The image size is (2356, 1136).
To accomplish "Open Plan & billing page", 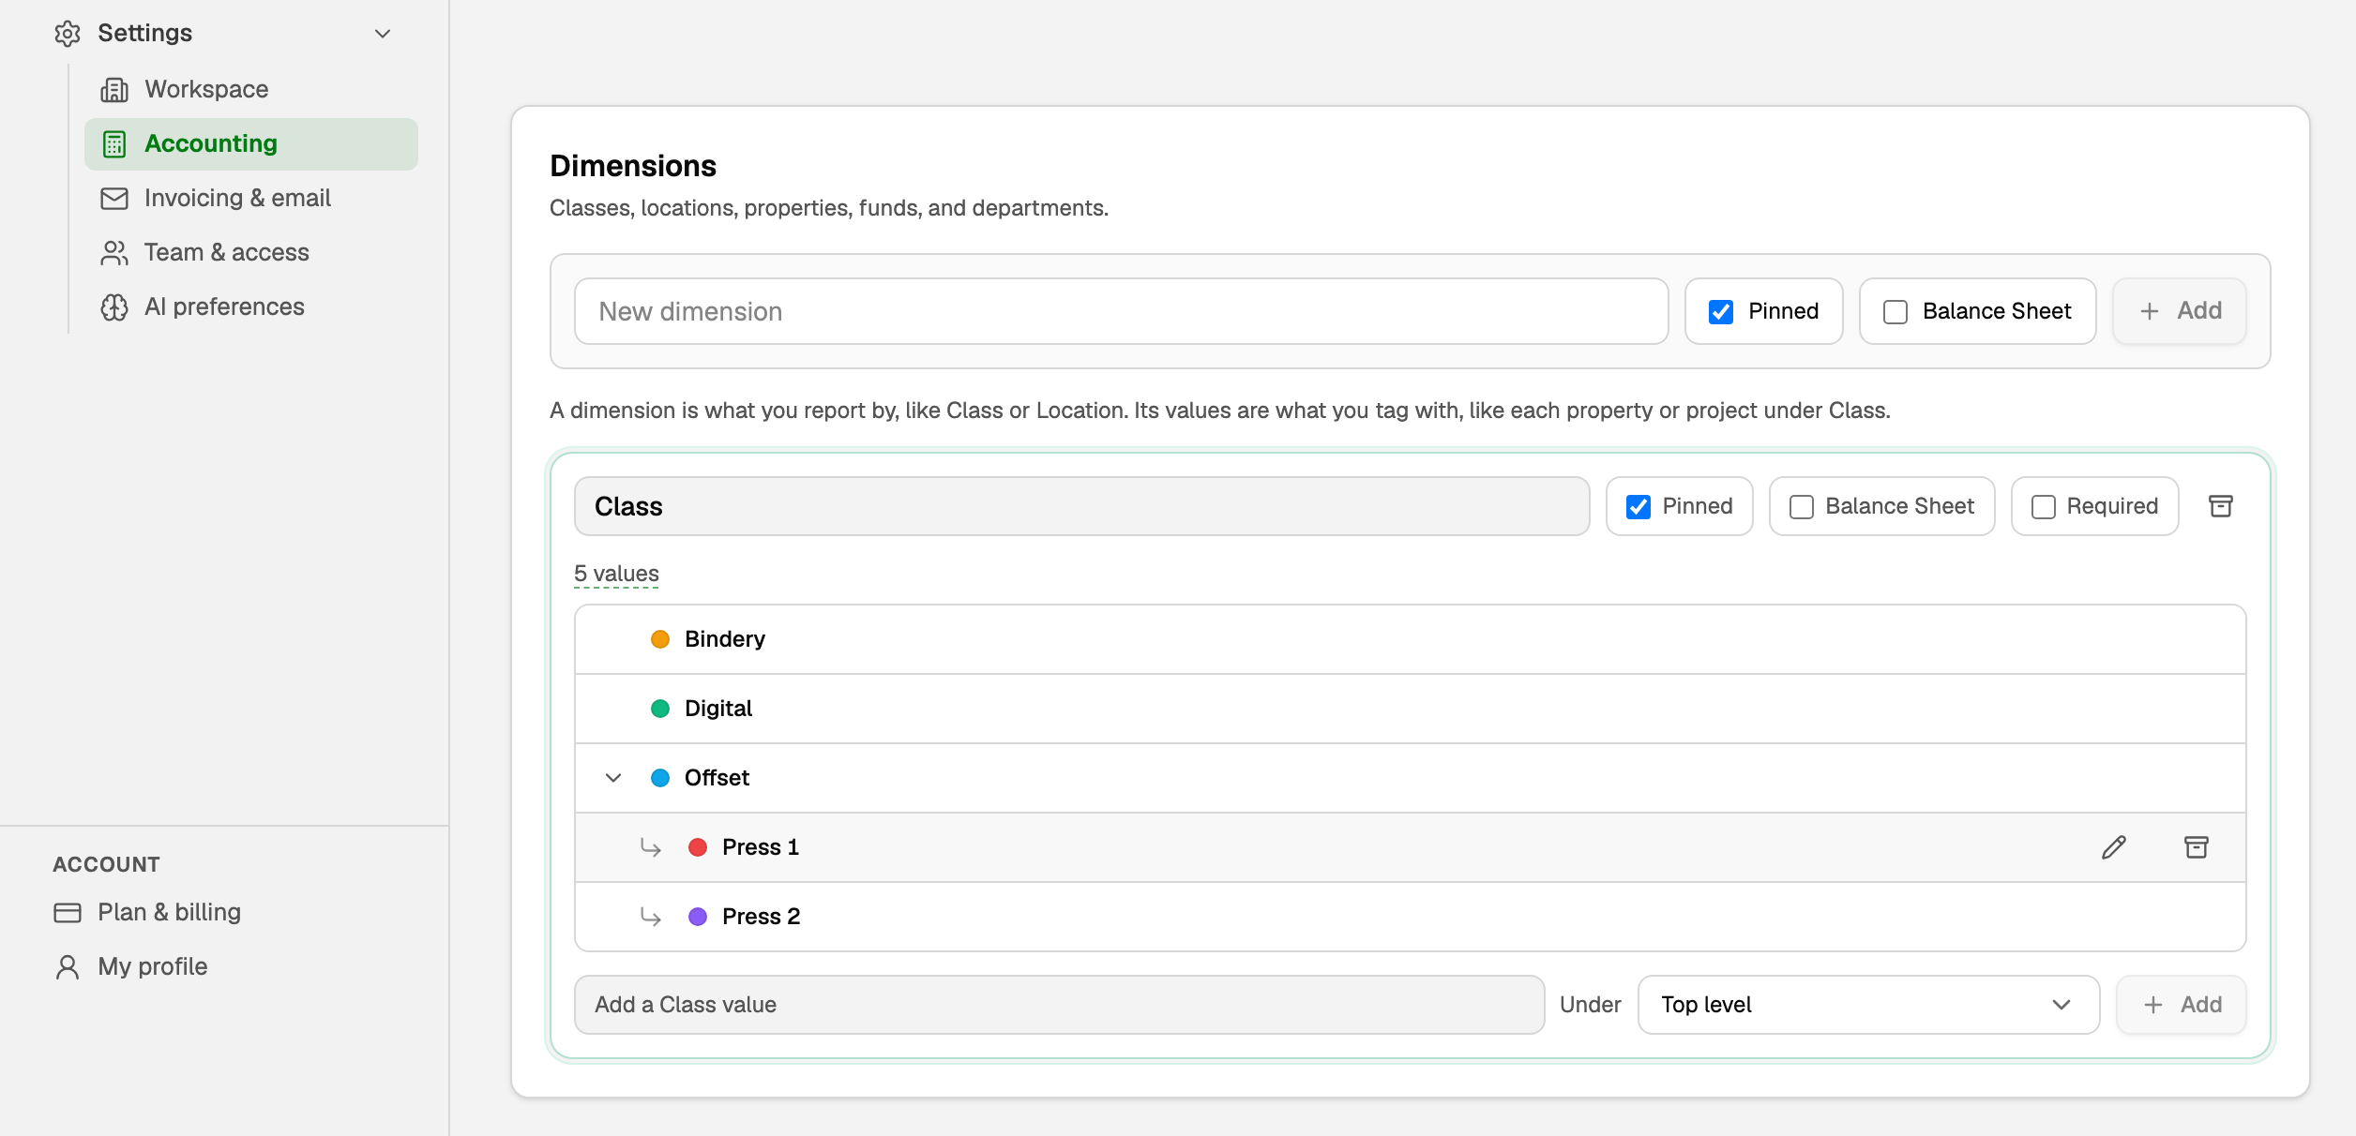I will pyautogui.click(x=147, y=913).
